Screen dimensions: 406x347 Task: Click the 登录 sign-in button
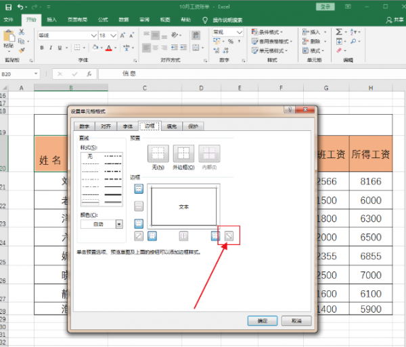point(325,7)
